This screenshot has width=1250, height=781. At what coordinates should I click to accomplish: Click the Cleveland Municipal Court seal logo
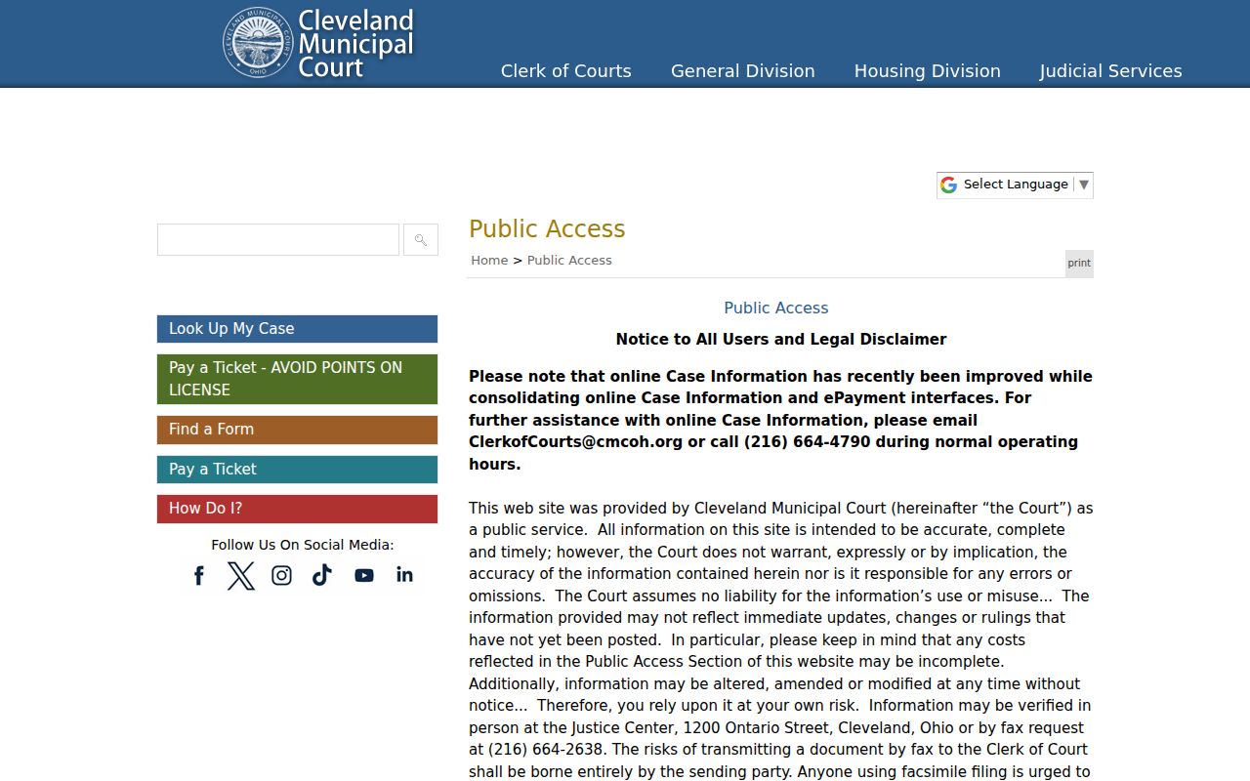258,43
